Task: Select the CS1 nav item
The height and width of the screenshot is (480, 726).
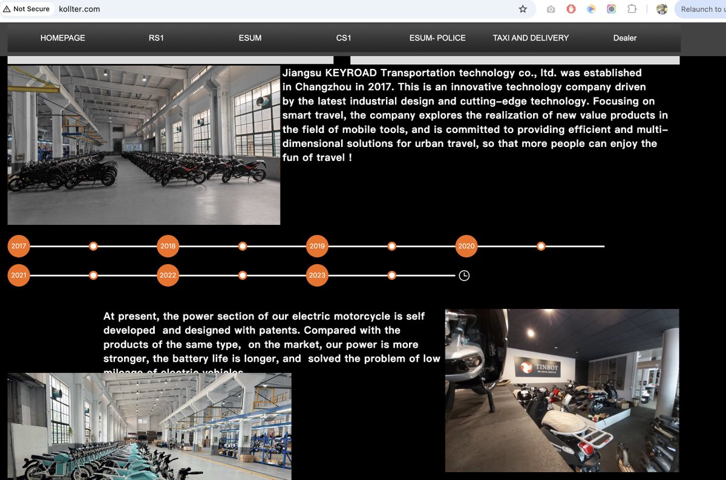Action: (344, 37)
